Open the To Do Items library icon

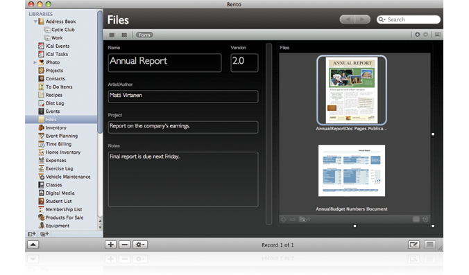pos(41,87)
